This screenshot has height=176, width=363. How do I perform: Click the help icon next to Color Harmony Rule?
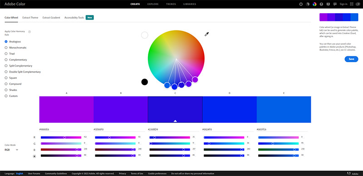(x=29, y=32)
